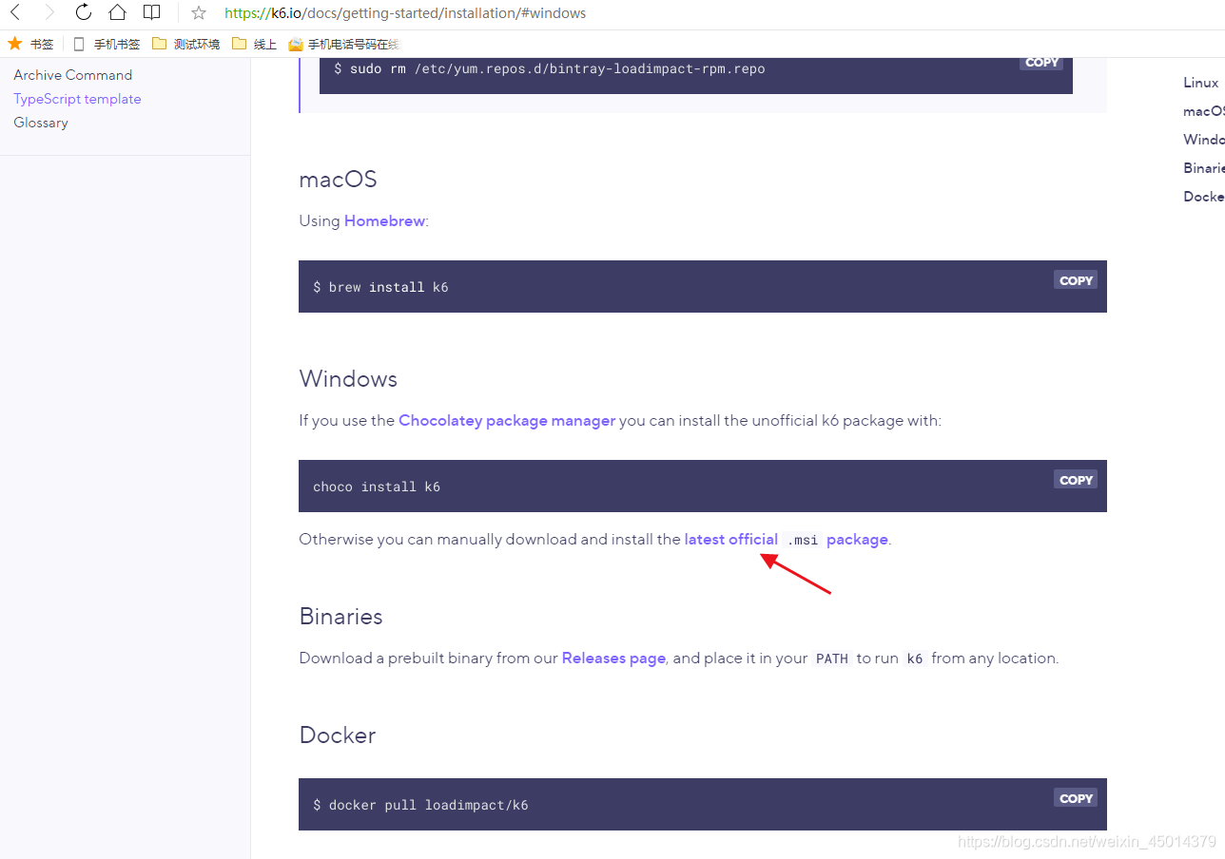Open 手机书签 bookmark folder

[x=107, y=44]
